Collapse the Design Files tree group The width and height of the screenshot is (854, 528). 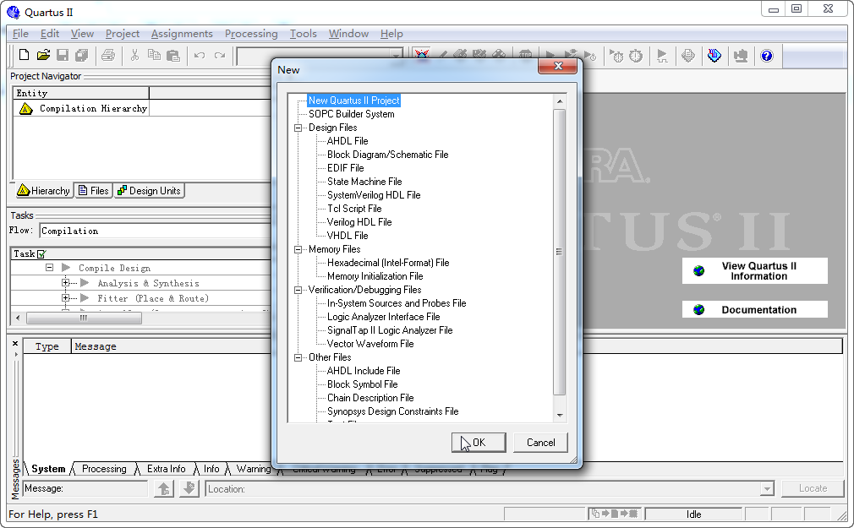(298, 128)
